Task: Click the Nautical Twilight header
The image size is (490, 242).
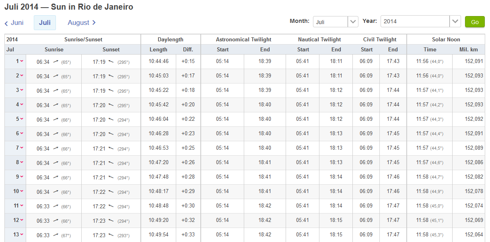Action: (319, 40)
